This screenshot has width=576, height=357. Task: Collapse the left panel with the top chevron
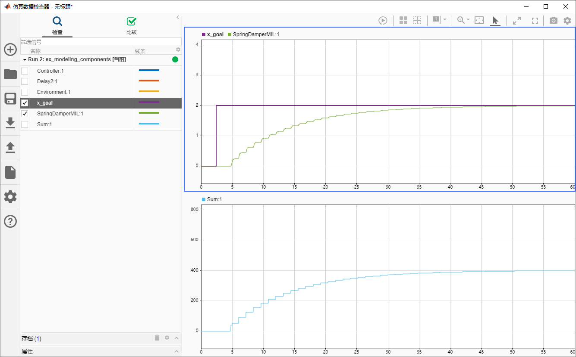pyautogui.click(x=178, y=17)
